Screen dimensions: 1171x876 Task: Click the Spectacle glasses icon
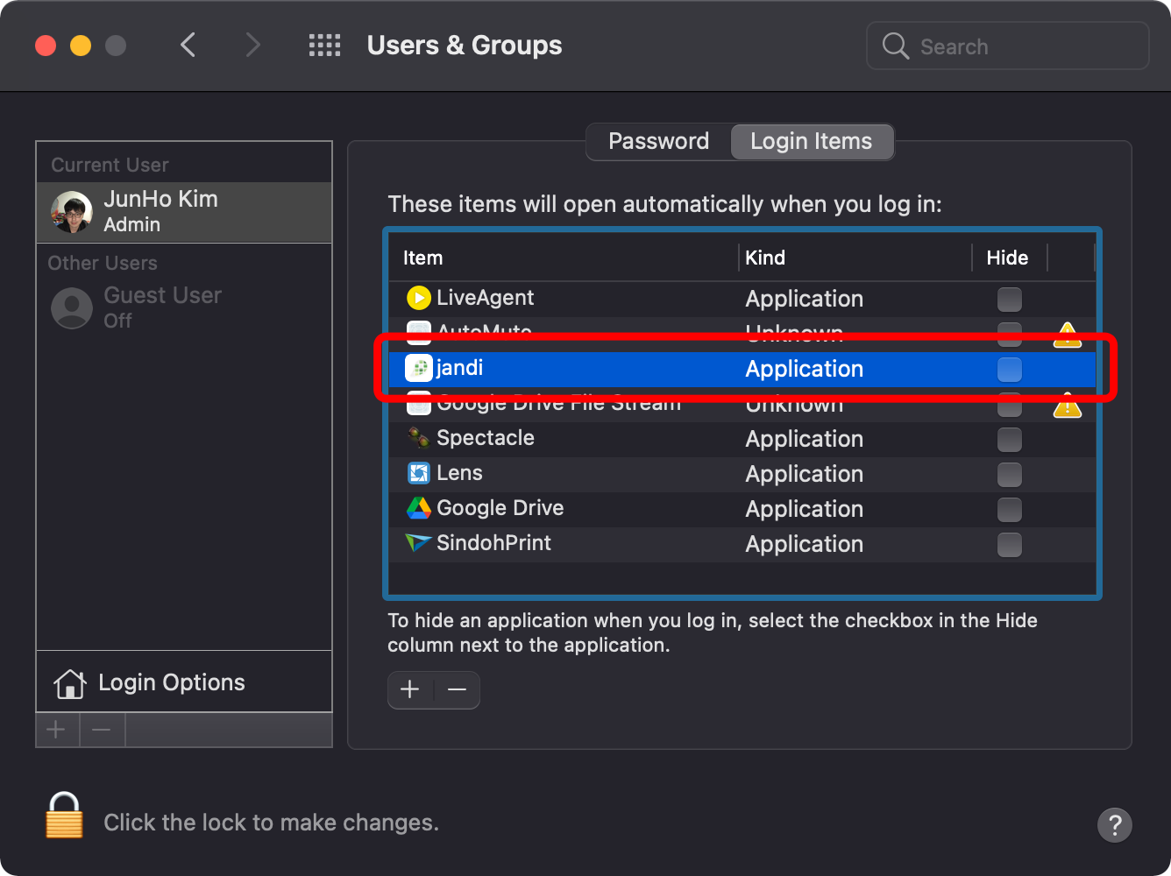[419, 437]
